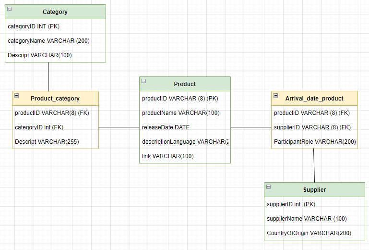Select connector between Category and Product_category
369x250 pixels.
48,76
